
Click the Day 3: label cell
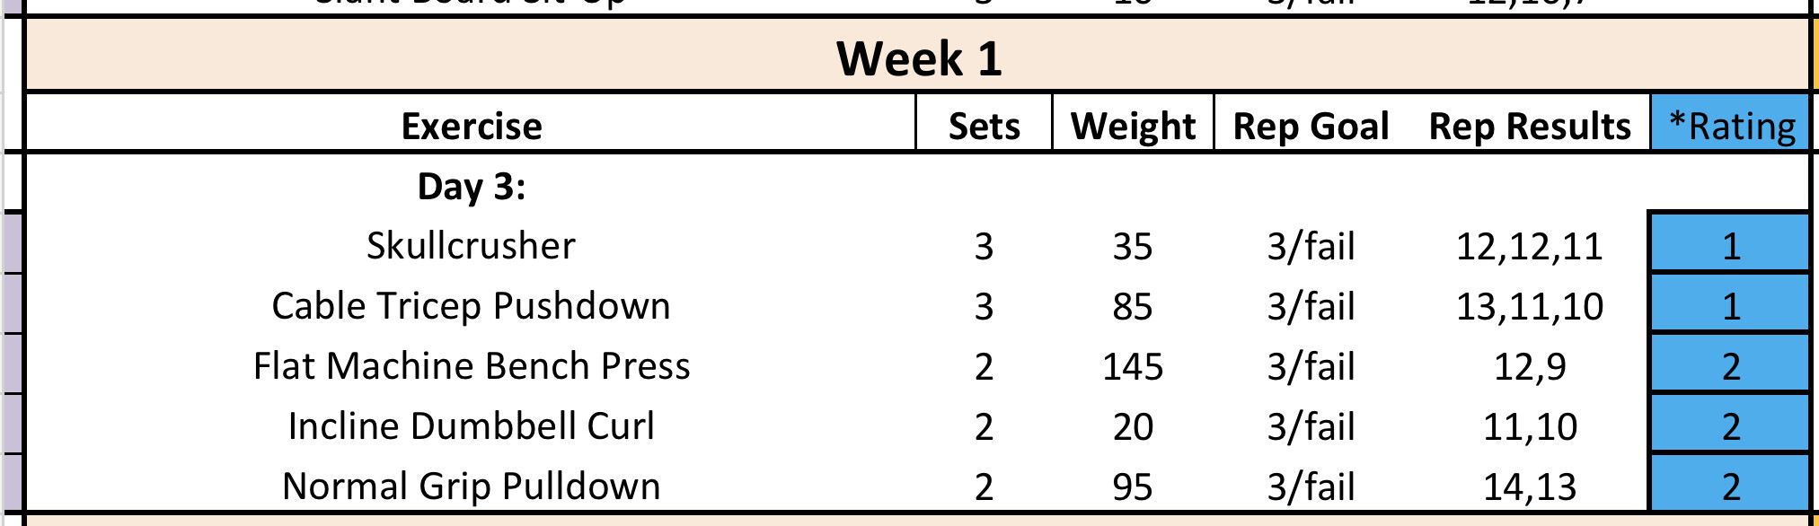pos(471,186)
